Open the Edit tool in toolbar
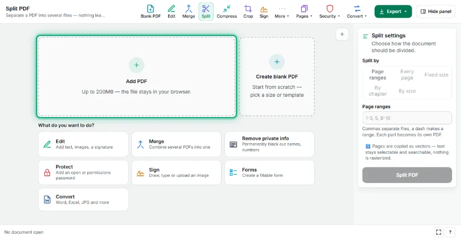The image size is (461, 239). pos(171,12)
